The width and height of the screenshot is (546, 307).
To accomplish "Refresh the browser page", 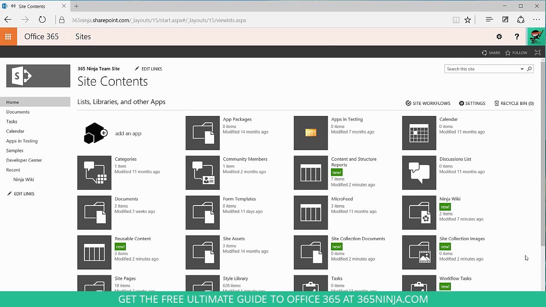I will [x=42, y=20].
